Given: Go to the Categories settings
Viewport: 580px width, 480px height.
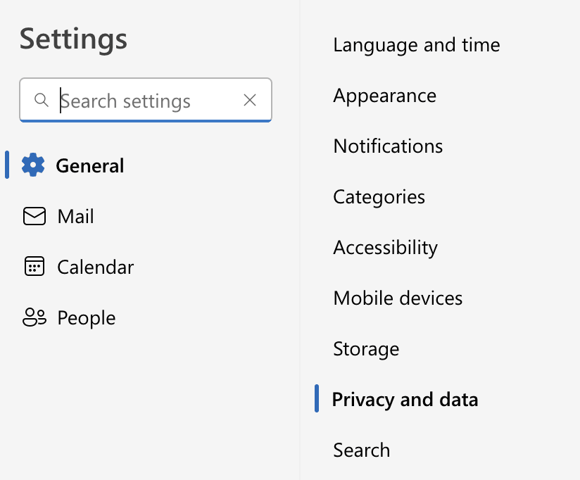Looking at the screenshot, I should coord(379,197).
